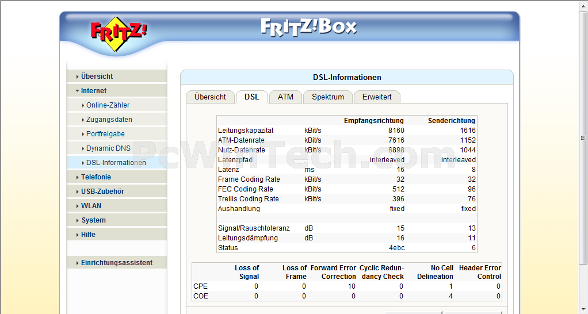Click the Status value 4ebc
588x314 pixels.
click(397, 247)
